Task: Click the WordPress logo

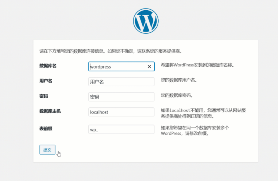Action: pos(146,21)
